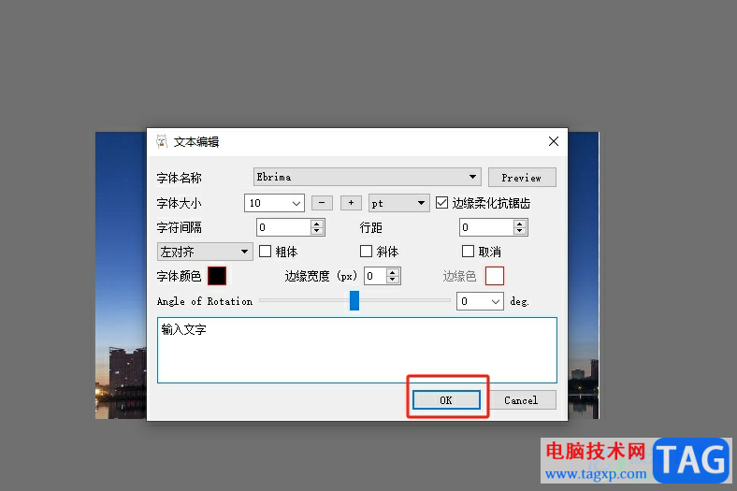
Task: Click the 文本编辑 dialog title icon
Action: click(x=162, y=141)
